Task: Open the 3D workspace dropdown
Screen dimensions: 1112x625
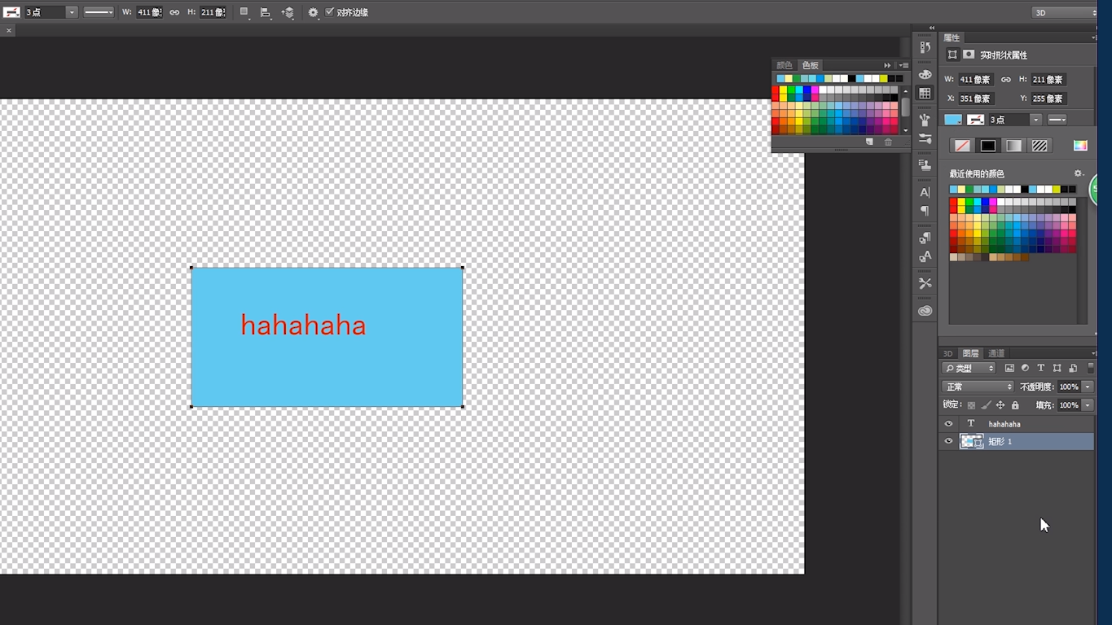Action: (1063, 12)
